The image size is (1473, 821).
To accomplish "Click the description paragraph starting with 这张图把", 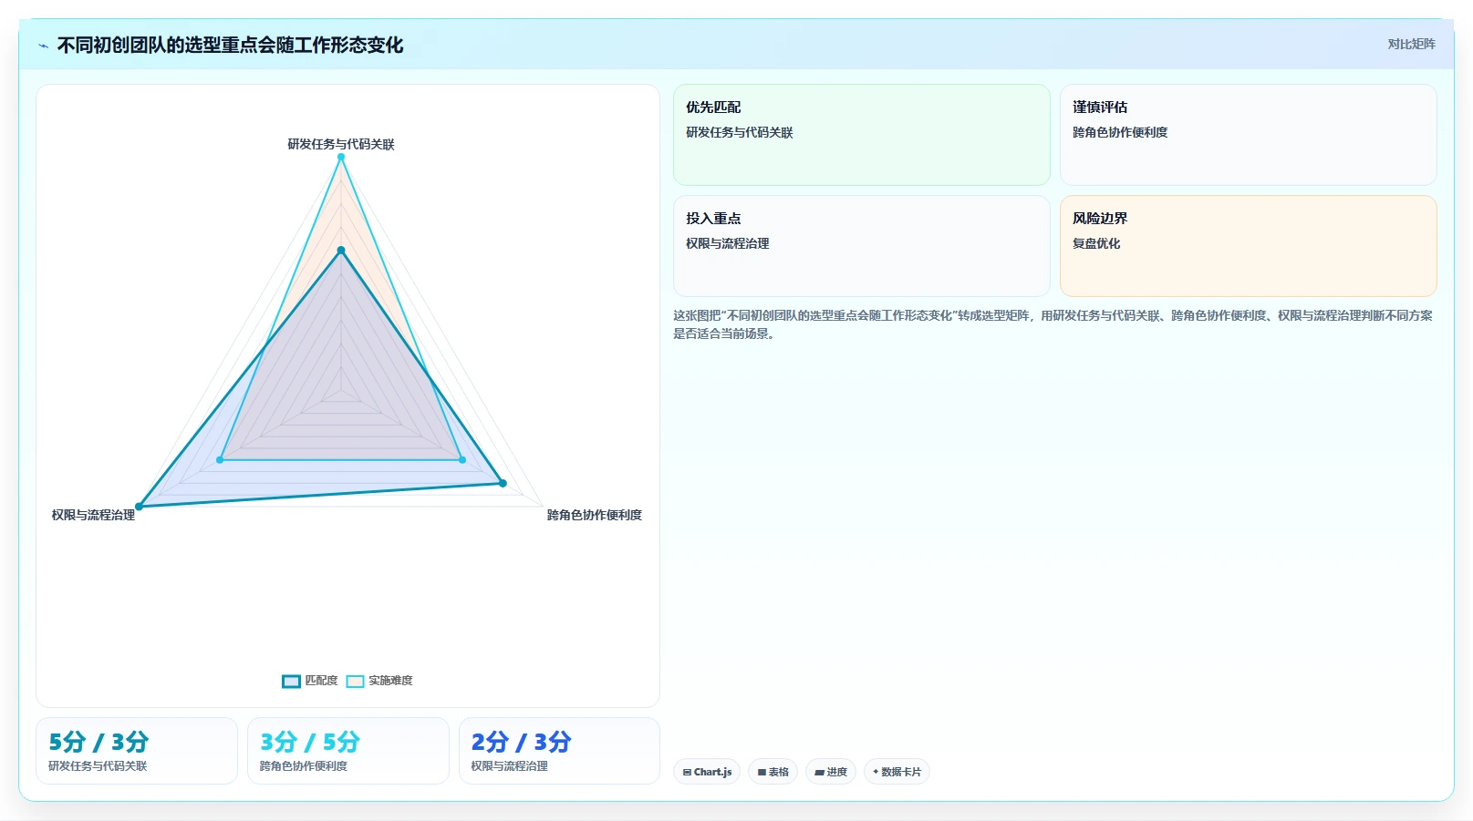I will click(x=1053, y=324).
